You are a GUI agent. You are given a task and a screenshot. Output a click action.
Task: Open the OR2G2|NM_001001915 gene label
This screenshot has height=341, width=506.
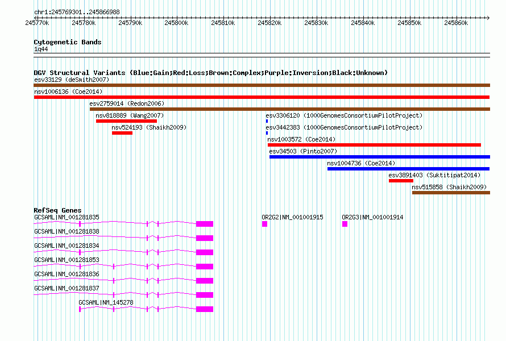coord(292,217)
